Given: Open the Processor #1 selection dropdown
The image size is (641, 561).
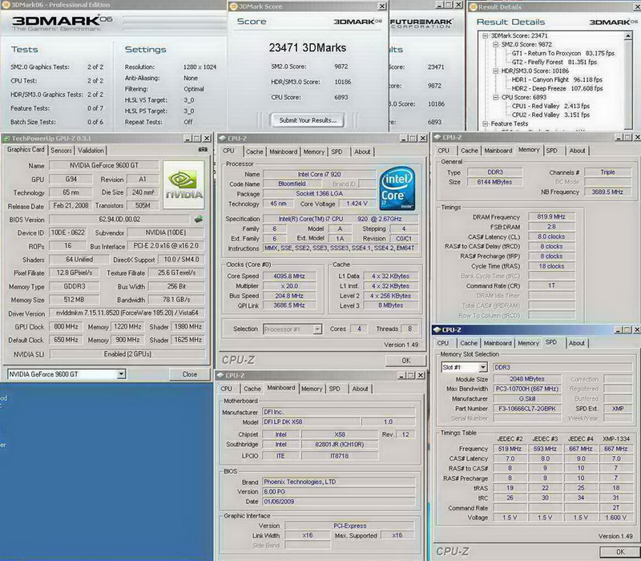Looking at the screenshot, I should 317,329.
